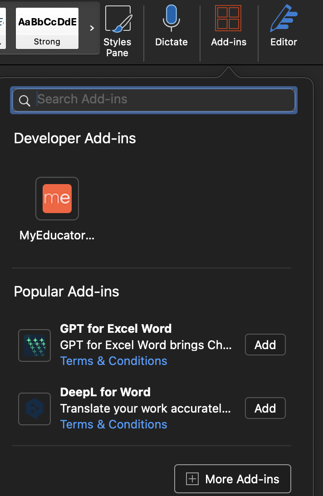Viewport: 323px width, 496px height.
Task: Add the DeepL for Word add-in
Action: 265,408
